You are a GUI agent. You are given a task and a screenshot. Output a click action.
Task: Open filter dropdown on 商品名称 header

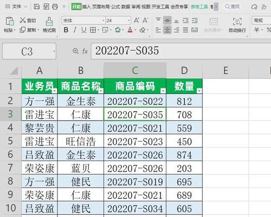click(101, 91)
